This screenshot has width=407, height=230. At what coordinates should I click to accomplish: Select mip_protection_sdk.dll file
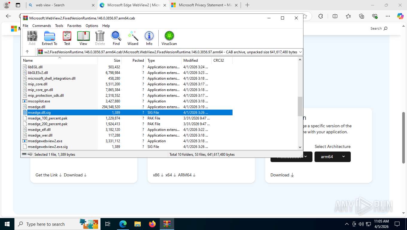(x=127, y=96)
